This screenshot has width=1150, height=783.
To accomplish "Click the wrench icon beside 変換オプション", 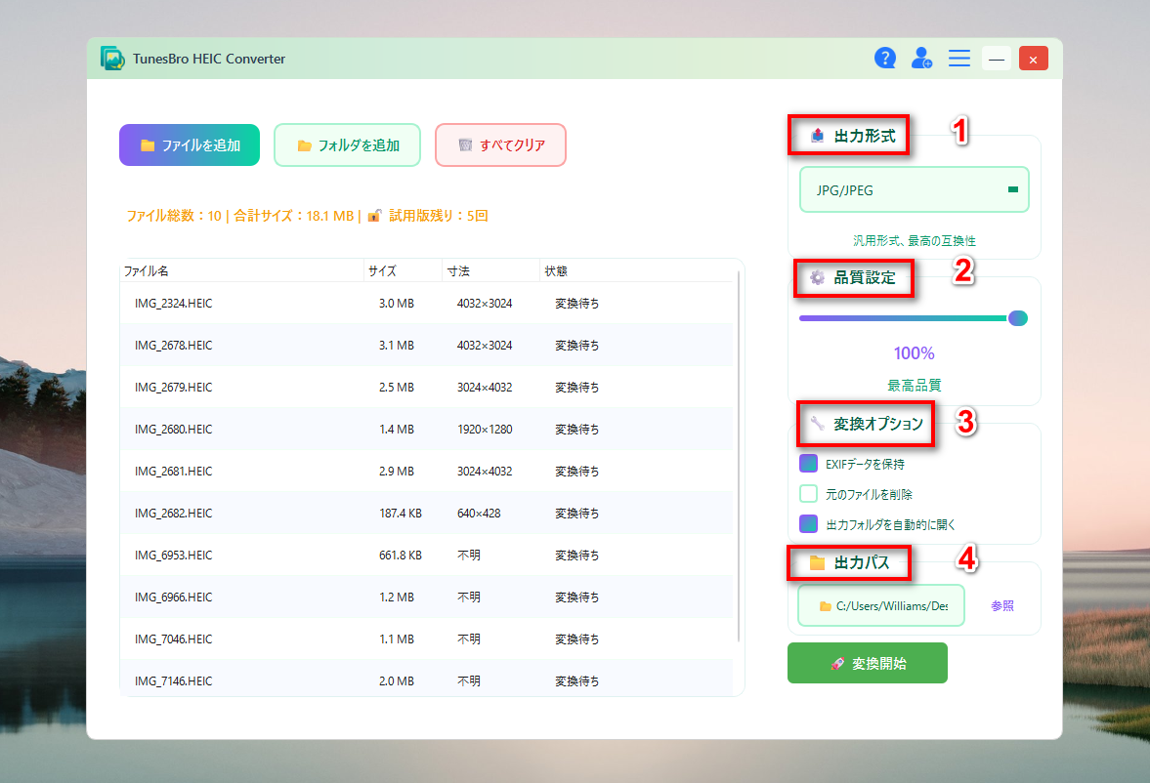I will point(818,424).
